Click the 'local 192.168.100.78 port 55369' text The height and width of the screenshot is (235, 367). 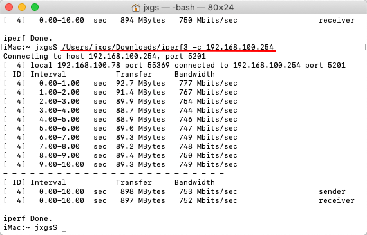click(100, 65)
